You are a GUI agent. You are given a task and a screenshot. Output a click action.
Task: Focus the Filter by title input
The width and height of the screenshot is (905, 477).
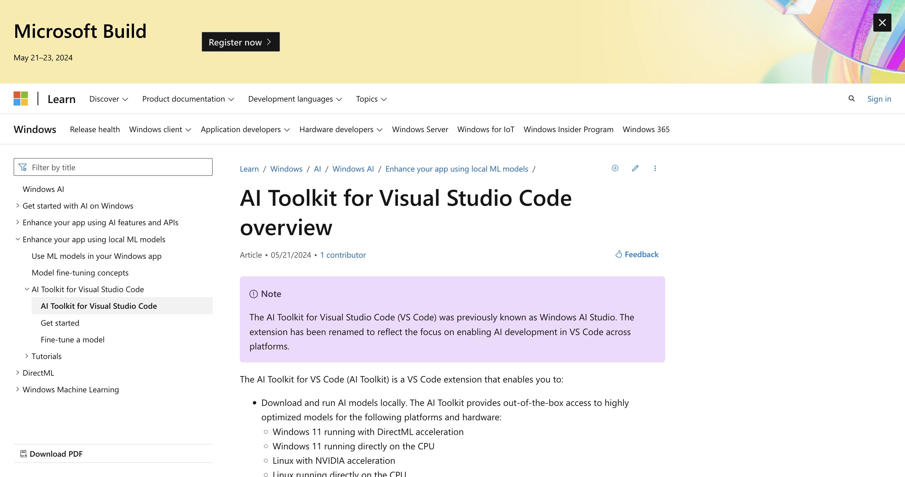click(113, 167)
